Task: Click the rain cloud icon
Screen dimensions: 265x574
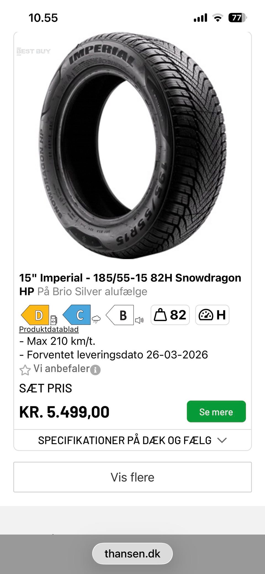Action: pos(96,320)
